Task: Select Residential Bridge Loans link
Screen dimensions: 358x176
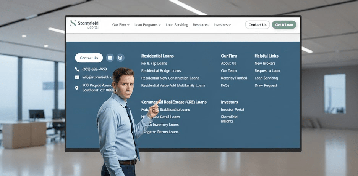Action: click(161, 71)
